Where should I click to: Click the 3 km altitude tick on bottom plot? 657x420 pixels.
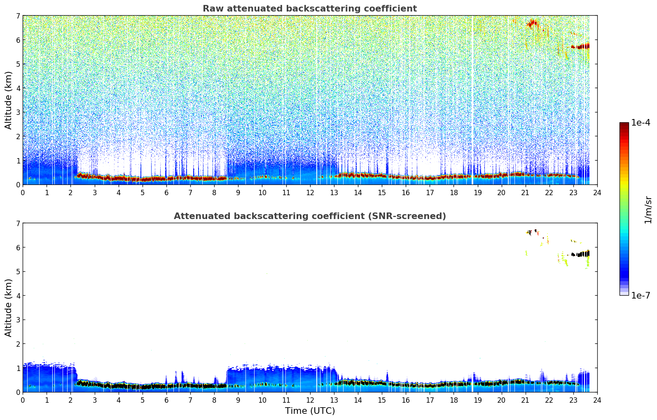point(18,320)
